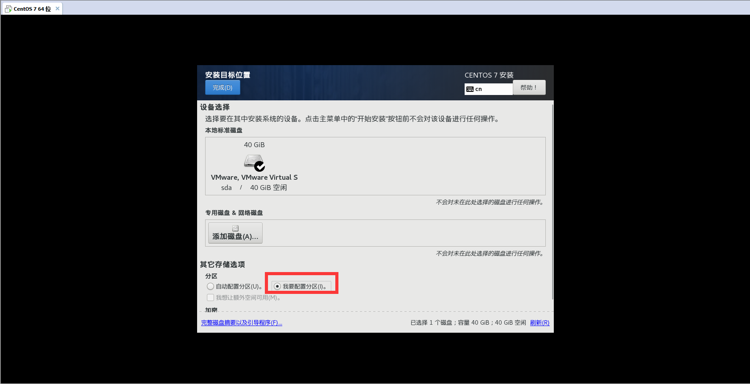Screen dimensions: 750x384
Task: Click Add a disk (添加磁盘) button
Action: tap(235, 233)
